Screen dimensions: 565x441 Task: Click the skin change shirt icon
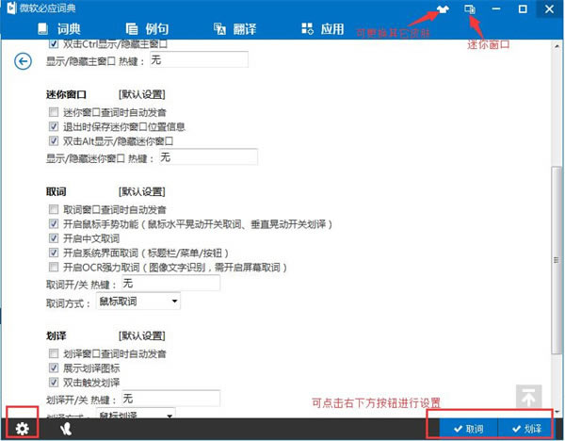(x=443, y=9)
